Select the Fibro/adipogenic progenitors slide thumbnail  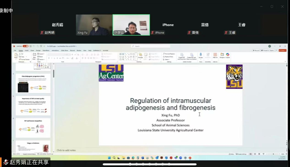33,83
